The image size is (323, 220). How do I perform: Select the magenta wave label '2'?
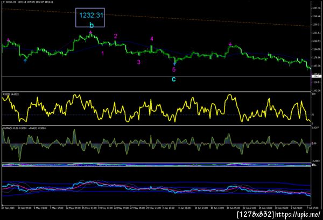tap(116, 36)
